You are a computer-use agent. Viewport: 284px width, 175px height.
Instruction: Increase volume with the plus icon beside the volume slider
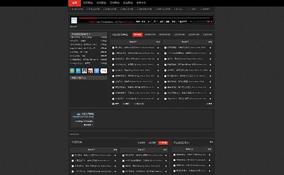211,22
